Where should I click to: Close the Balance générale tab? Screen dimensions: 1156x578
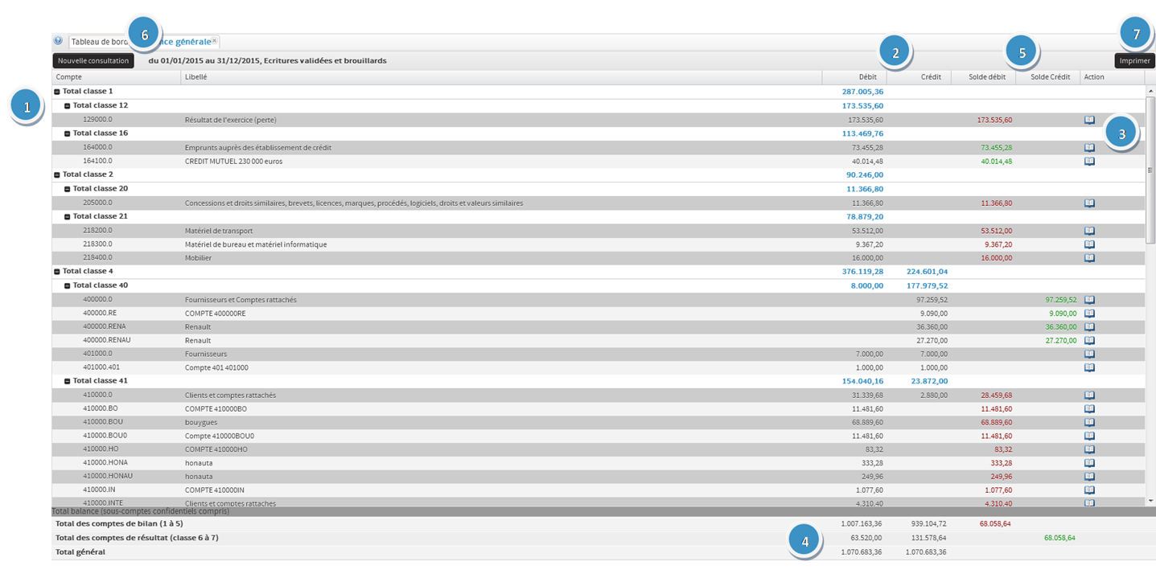(x=215, y=41)
